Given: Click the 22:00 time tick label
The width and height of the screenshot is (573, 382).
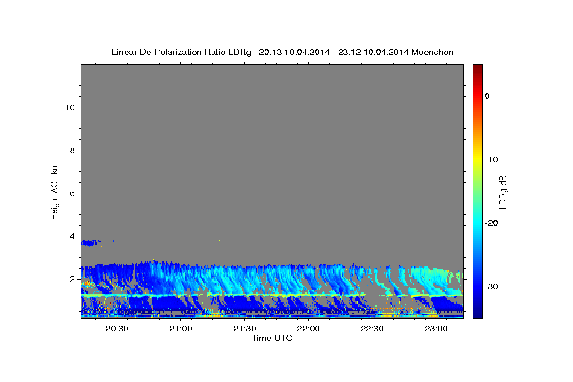Looking at the screenshot, I should pyautogui.click(x=308, y=329).
